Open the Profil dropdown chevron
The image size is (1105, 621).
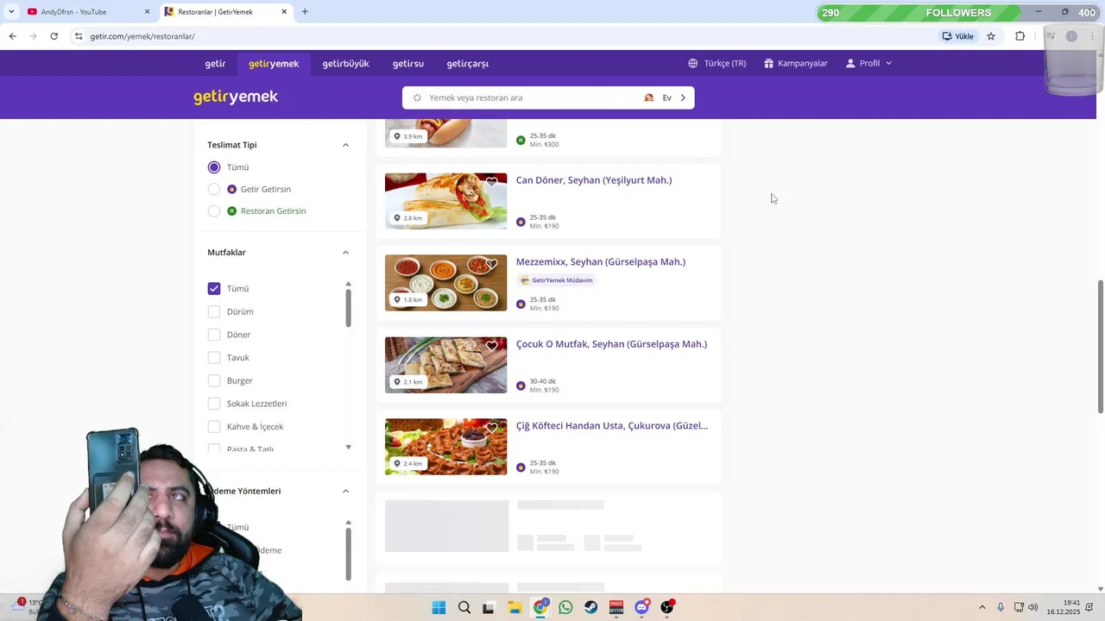[888, 63]
